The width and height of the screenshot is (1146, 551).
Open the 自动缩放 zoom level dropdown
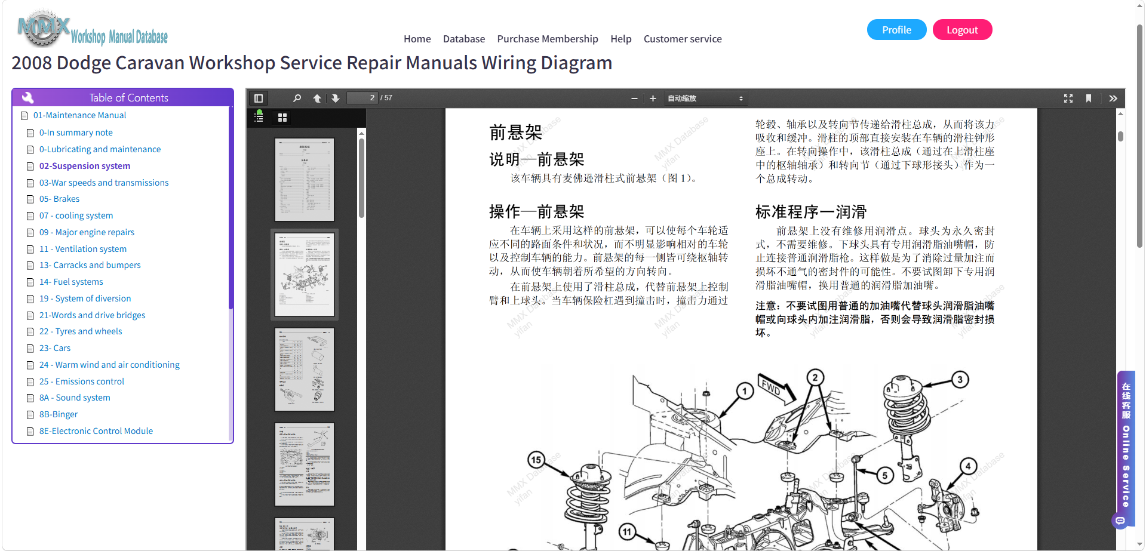[705, 98]
